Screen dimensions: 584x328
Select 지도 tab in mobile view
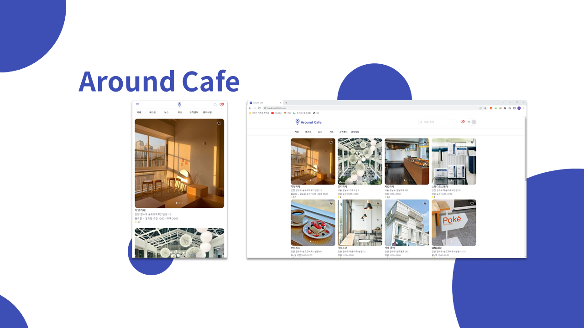(180, 112)
